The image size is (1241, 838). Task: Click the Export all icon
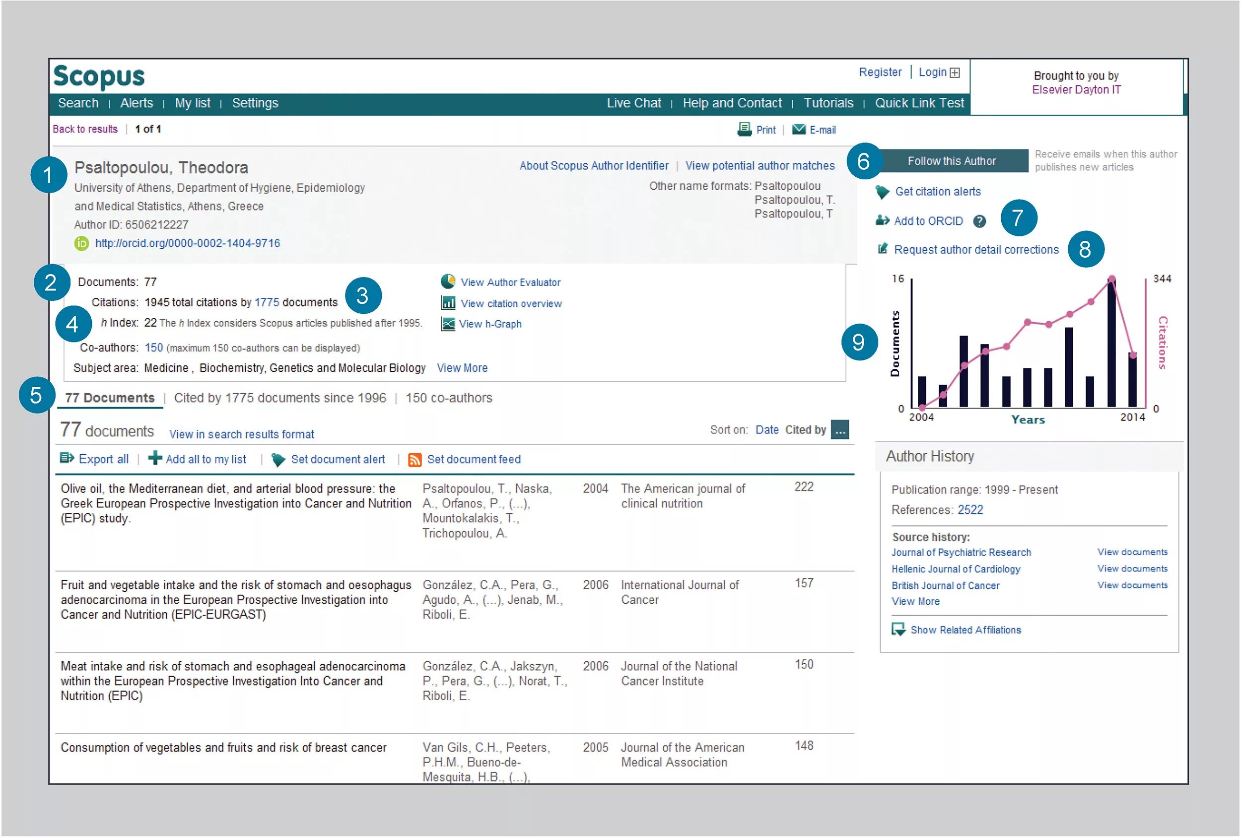(x=67, y=459)
